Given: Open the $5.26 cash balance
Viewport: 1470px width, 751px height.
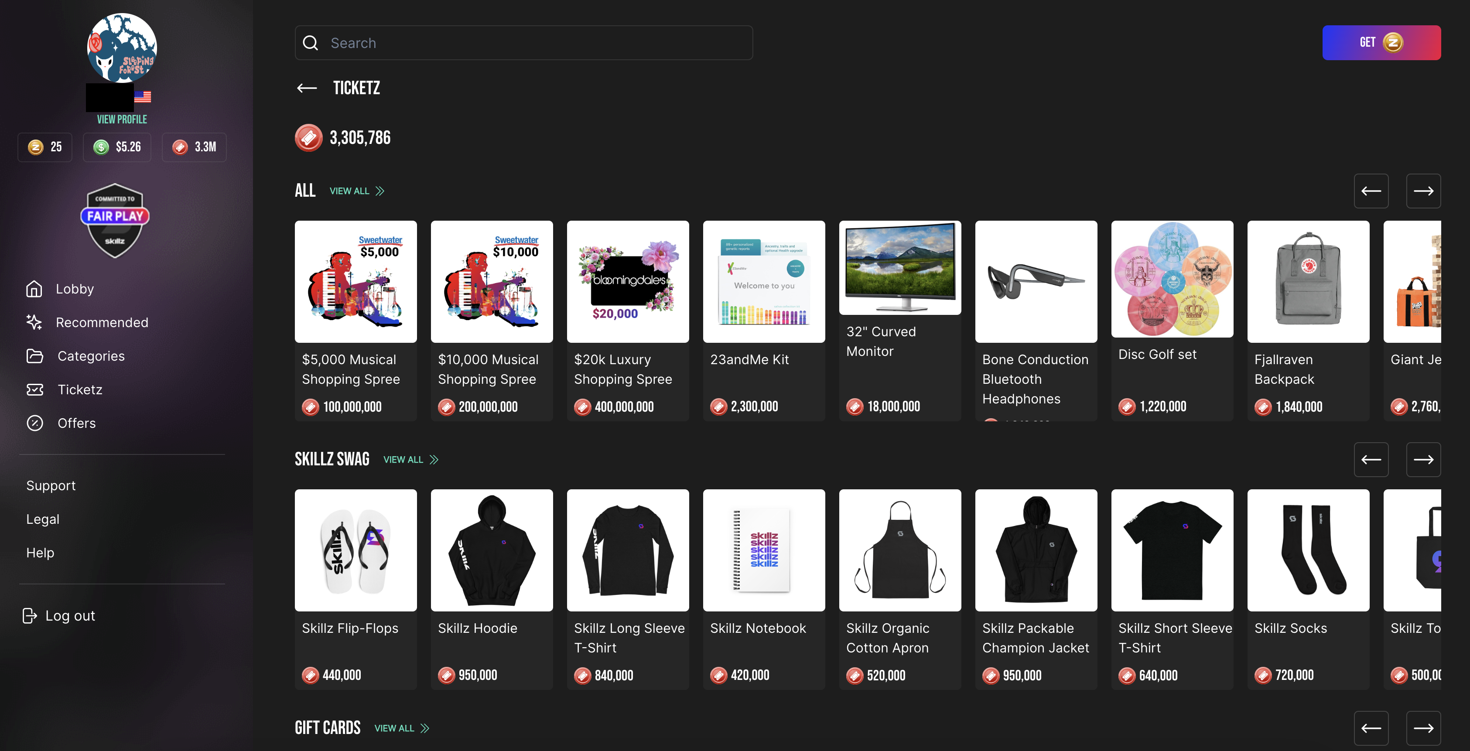Looking at the screenshot, I should coord(117,147).
